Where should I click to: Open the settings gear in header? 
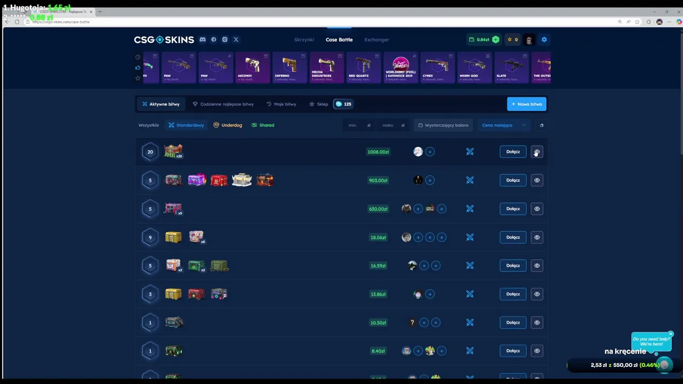point(544,39)
